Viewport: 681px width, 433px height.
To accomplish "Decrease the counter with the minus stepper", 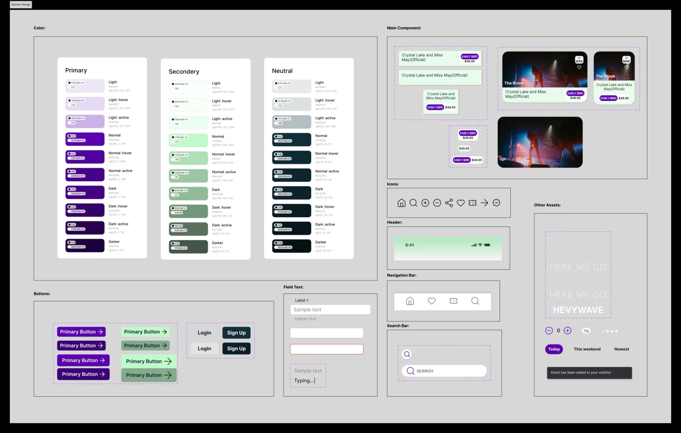I will [549, 331].
